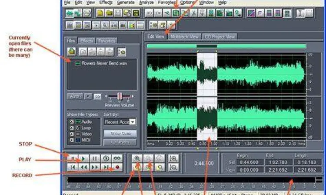
Task: Click the scissors Cut icon in toolbar
Action: tap(166, 13)
